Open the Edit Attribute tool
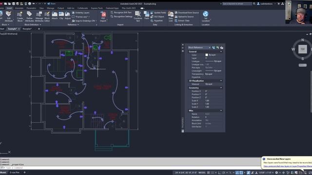 (x=9, y=16)
